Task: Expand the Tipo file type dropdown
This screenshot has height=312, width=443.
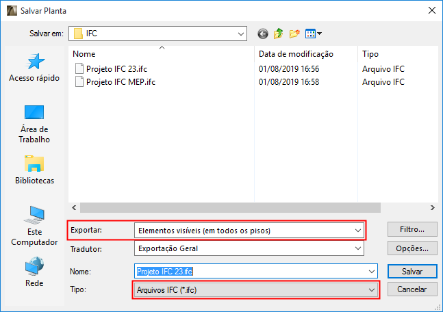Action: point(372,289)
